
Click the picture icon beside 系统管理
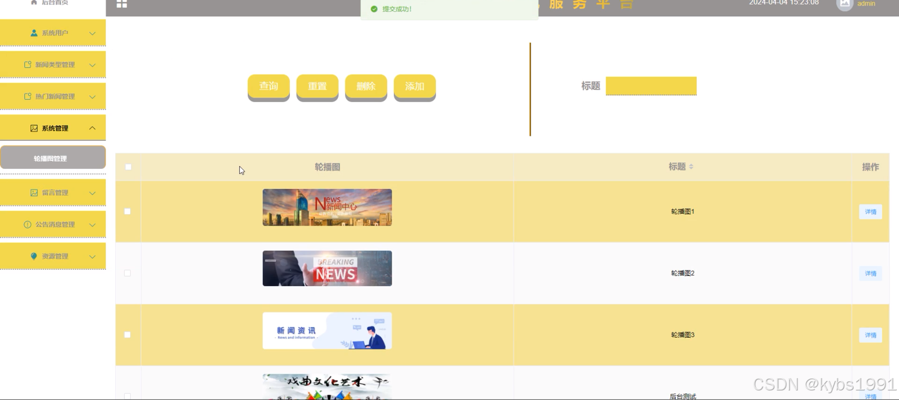pyautogui.click(x=34, y=128)
